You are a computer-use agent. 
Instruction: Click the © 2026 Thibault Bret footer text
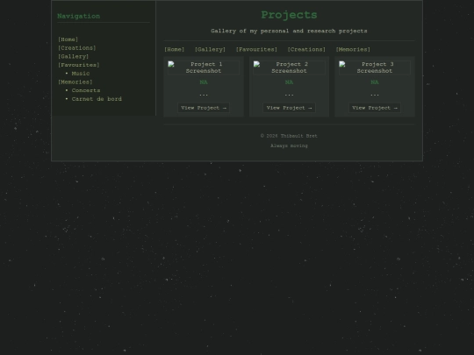tap(289, 136)
